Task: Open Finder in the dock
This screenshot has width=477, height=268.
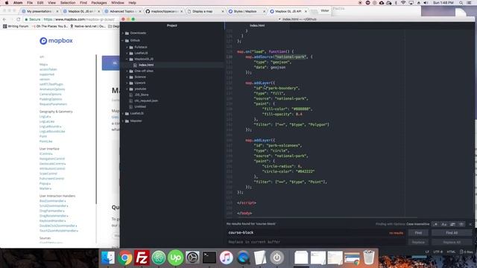Action: coord(108,258)
